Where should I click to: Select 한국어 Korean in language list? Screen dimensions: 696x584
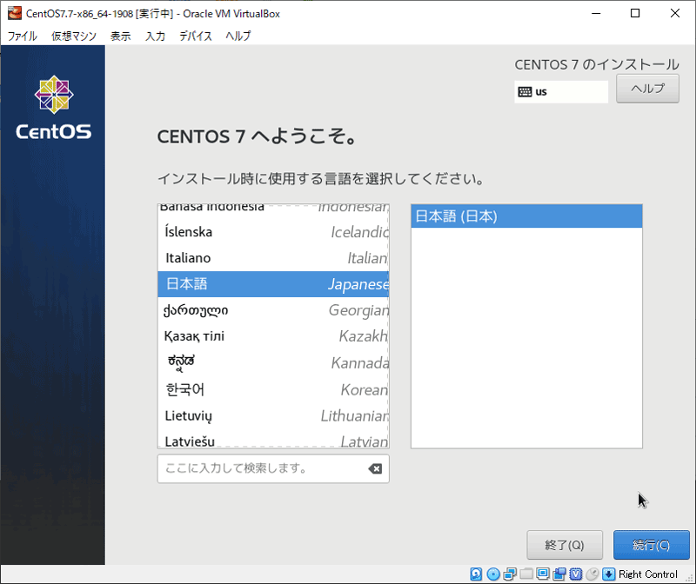(273, 389)
